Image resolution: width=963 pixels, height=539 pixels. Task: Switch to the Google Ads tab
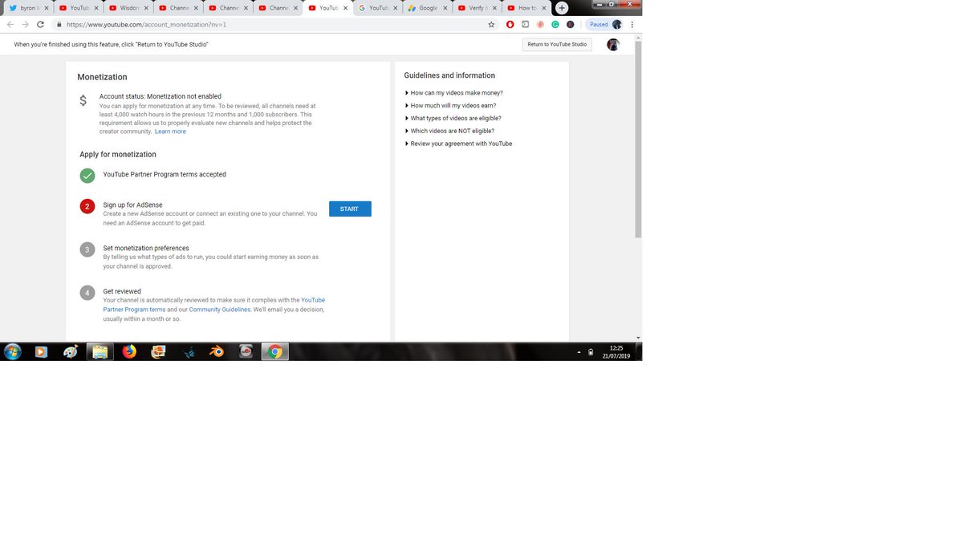[x=426, y=8]
